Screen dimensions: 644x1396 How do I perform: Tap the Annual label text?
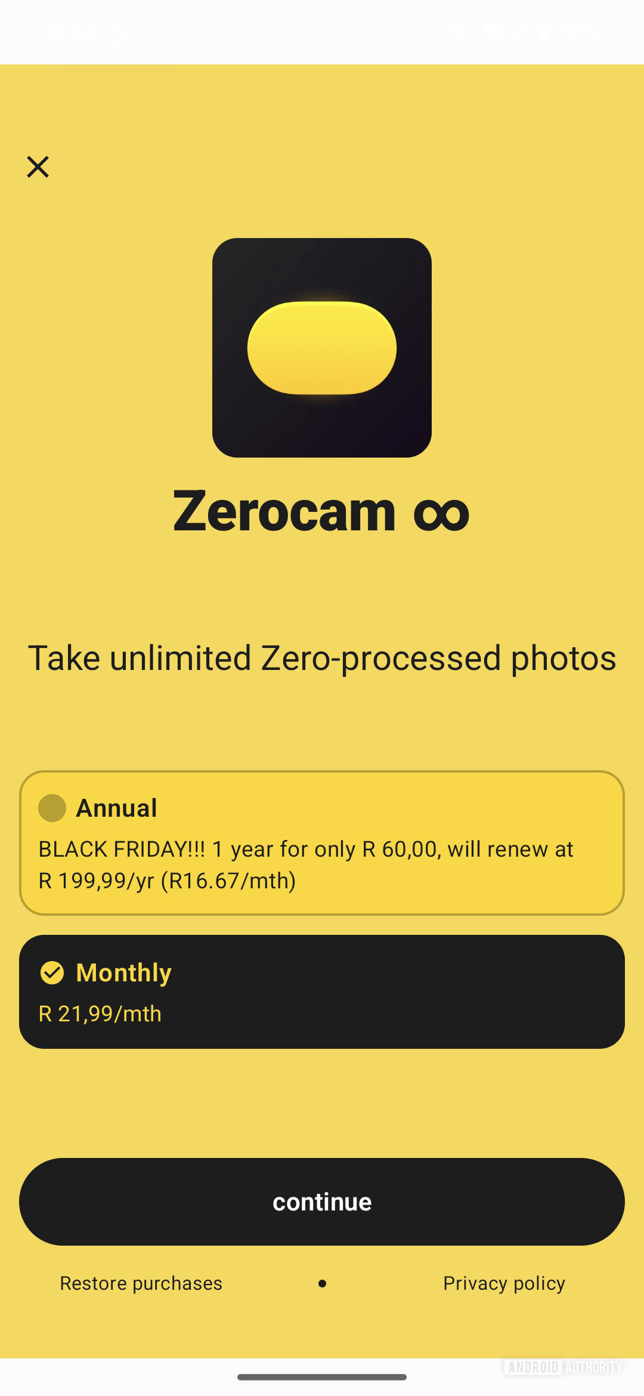[117, 808]
